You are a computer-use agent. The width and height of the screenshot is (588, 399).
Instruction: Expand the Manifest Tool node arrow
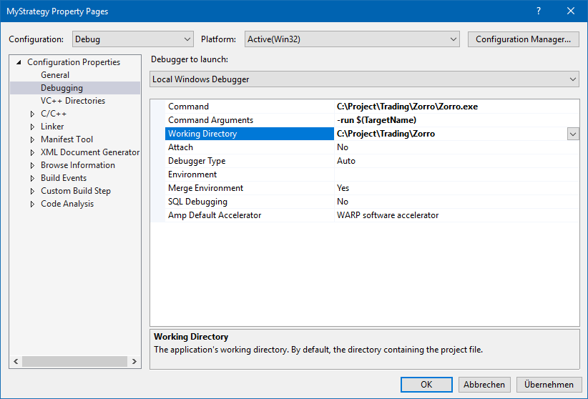point(32,139)
